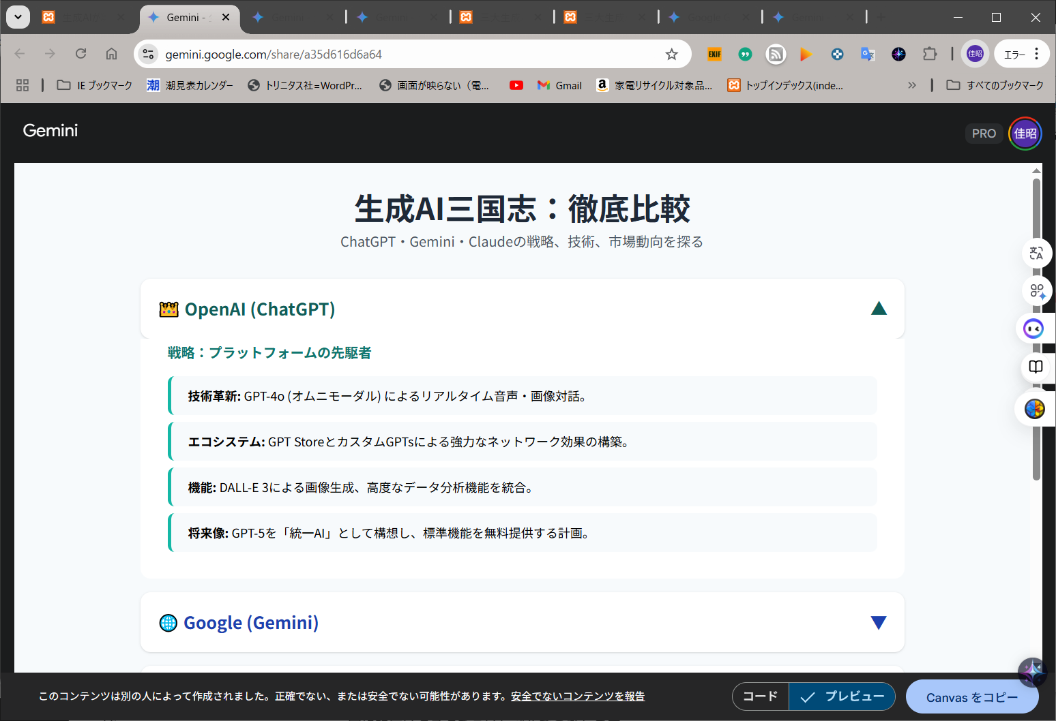Click the apps-sparkle floating side icon

[x=1036, y=291]
